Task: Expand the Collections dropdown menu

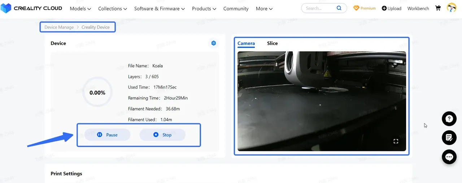Action: tap(112, 8)
